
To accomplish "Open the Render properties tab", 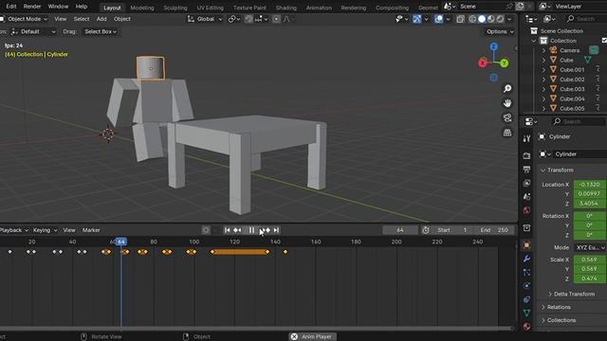I will tap(526, 155).
